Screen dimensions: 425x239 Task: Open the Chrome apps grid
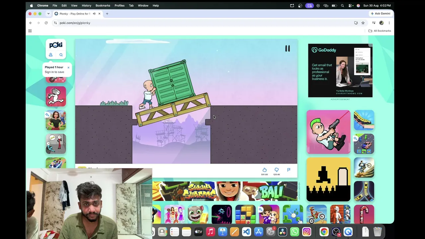coord(30,31)
